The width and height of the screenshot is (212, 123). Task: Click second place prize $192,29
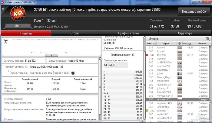point(138,75)
